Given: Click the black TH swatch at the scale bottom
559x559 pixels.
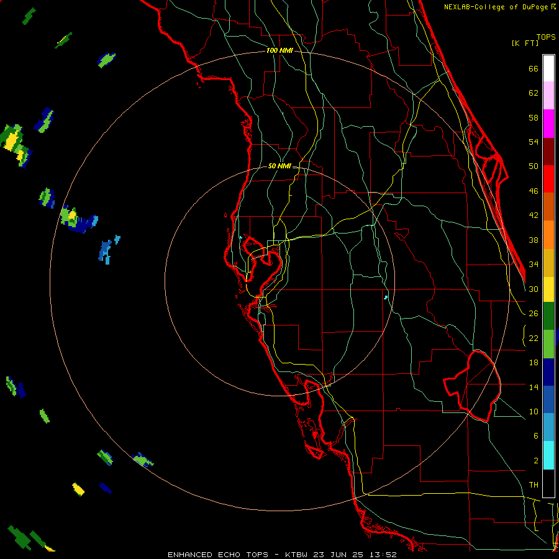Looking at the screenshot, I should [548, 483].
